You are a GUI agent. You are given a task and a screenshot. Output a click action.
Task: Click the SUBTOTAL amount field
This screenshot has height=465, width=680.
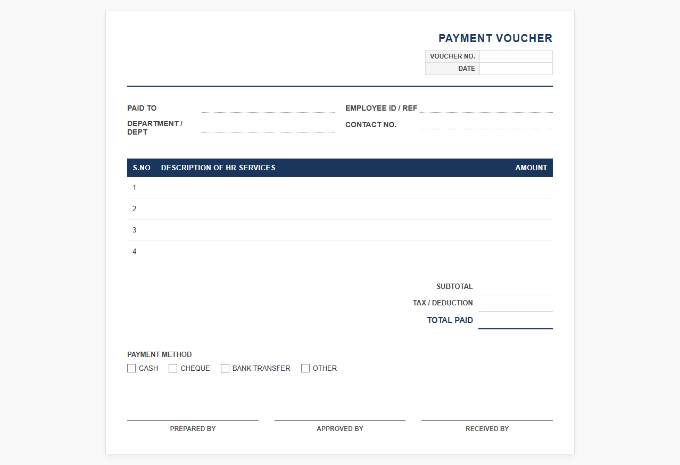point(516,287)
